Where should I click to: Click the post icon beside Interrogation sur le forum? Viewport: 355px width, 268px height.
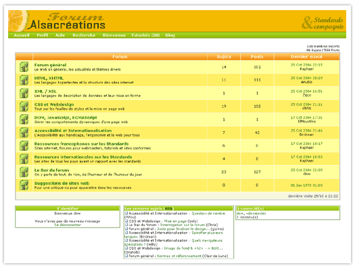[127, 225]
